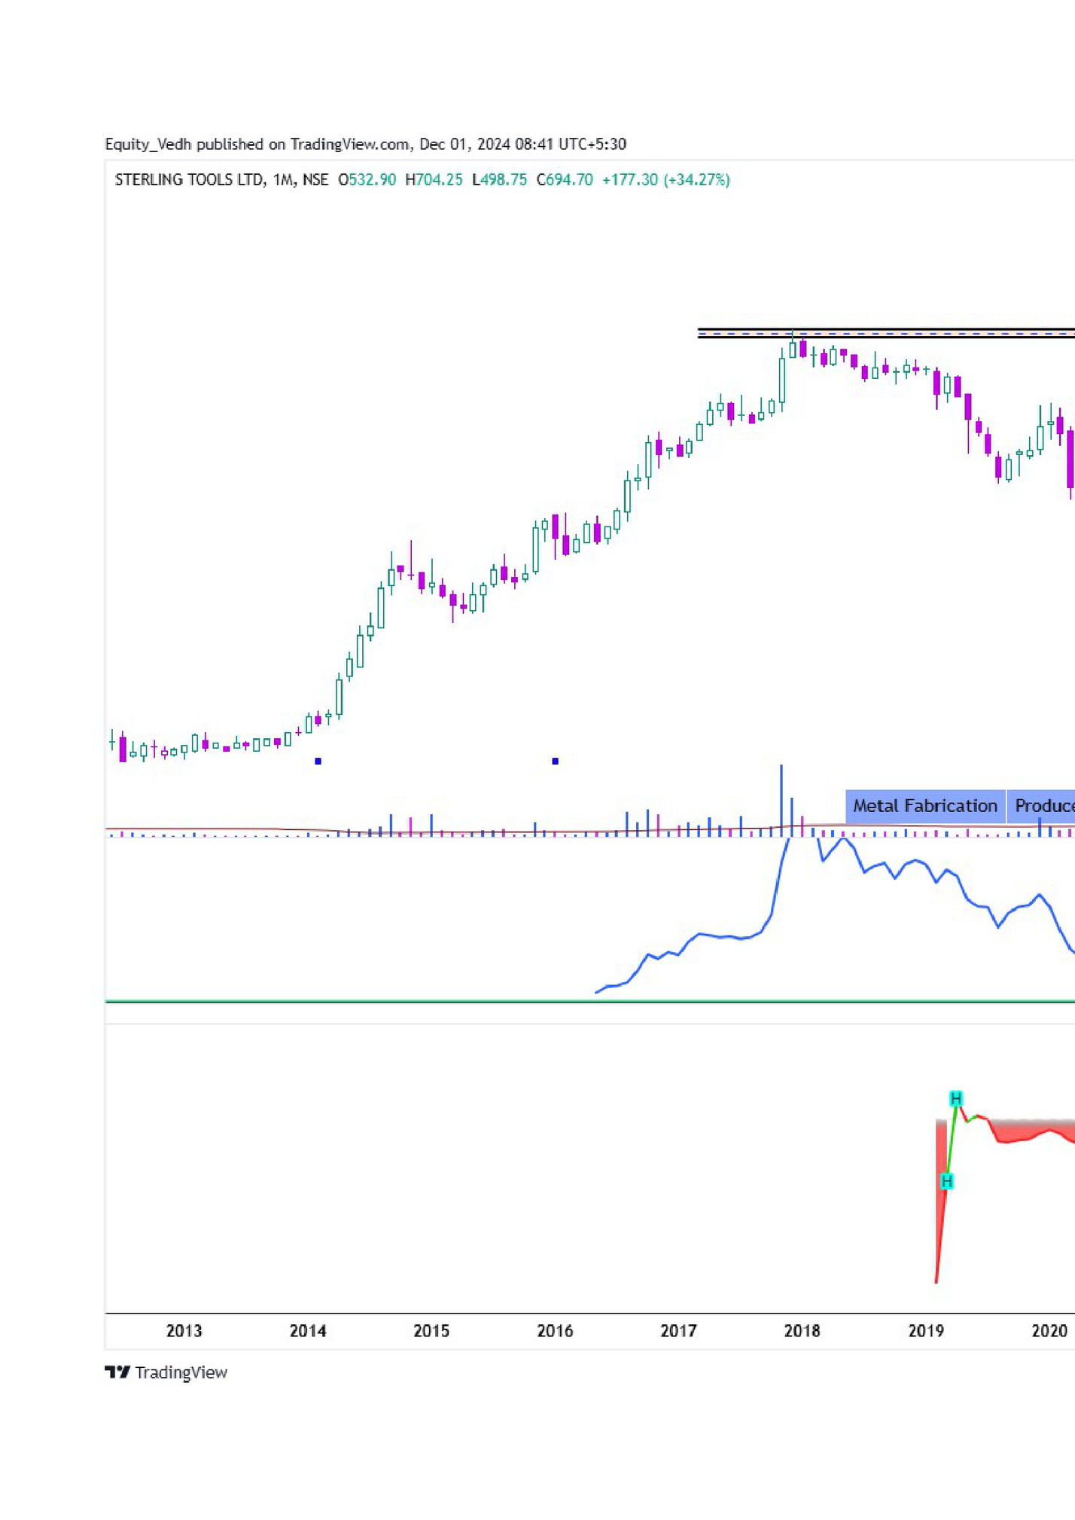
Task: Click the blue square marker below 2014 candles
Action: point(318,761)
